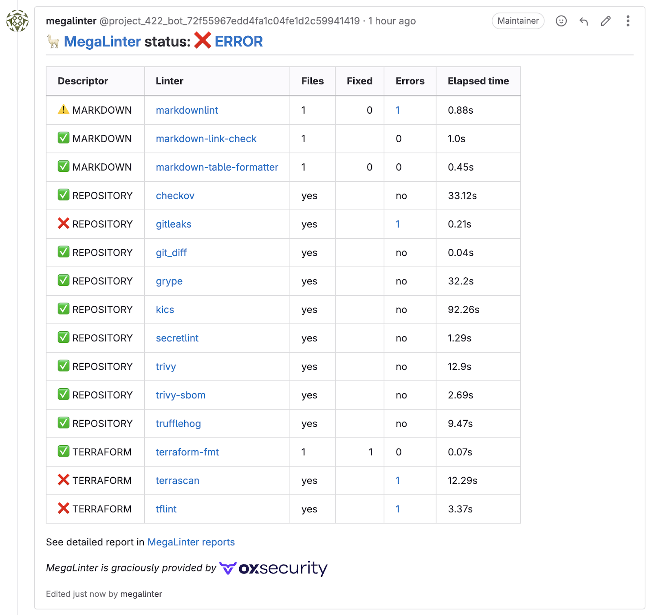652x615 pixels.
Task: Open the terrascan linter link
Action: click(177, 481)
